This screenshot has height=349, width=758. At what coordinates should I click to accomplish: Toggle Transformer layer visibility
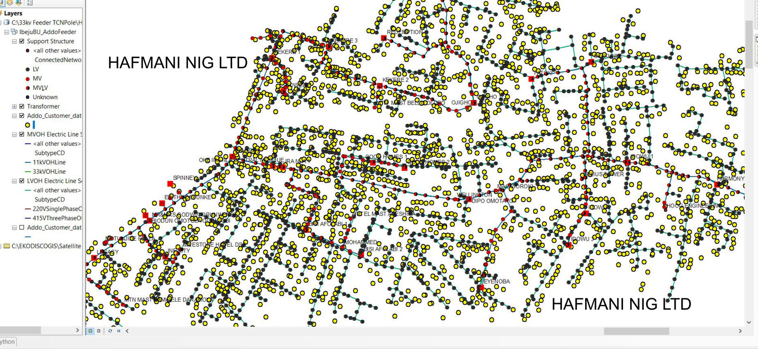21,106
